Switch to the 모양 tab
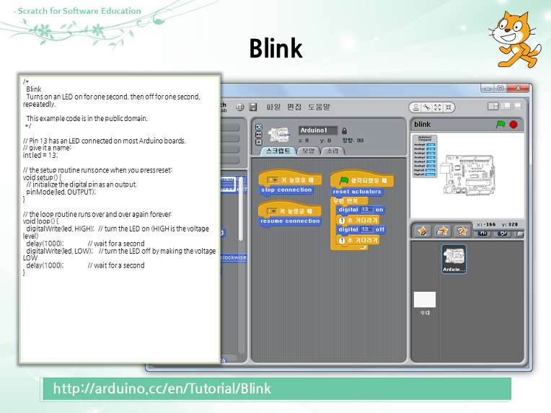This screenshot has width=551, height=413. pos(308,151)
